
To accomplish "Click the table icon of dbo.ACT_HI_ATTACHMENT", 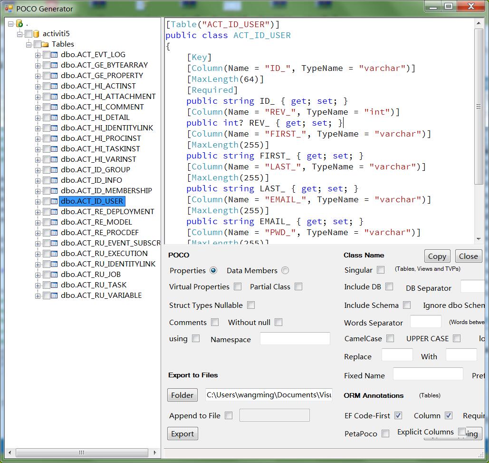I will 54,97.
